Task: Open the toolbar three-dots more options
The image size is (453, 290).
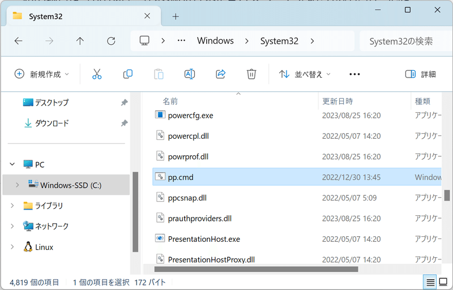Action: click(354, 74)
